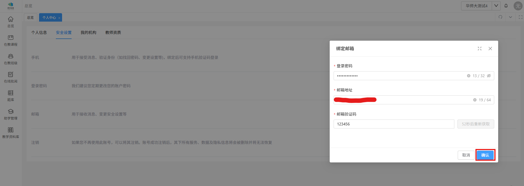Clear the 邮箱地址 field with clear icon

475,100
